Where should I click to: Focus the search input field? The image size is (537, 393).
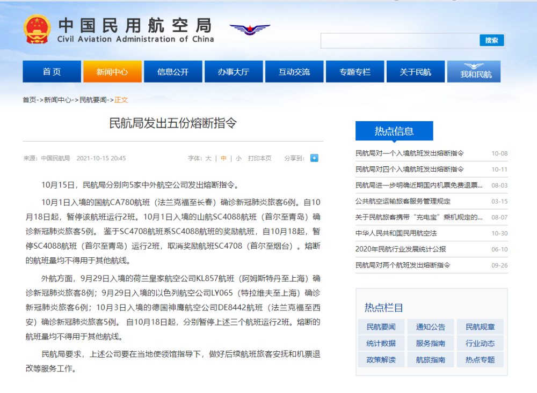point(400,41)
